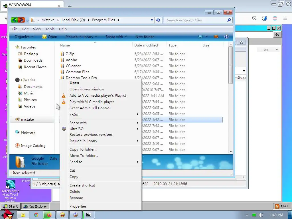Select the Common Files folder

[x=141, y=72]
